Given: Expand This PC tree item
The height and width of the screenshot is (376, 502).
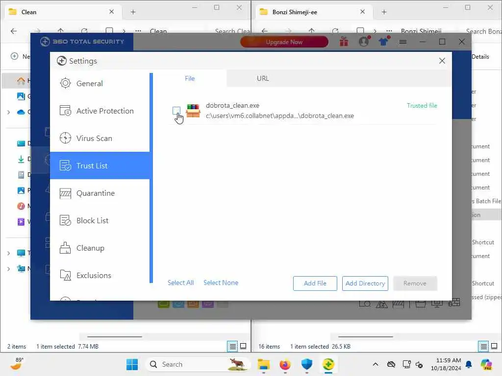Looking at the screenshot, I should coord(9,253).
